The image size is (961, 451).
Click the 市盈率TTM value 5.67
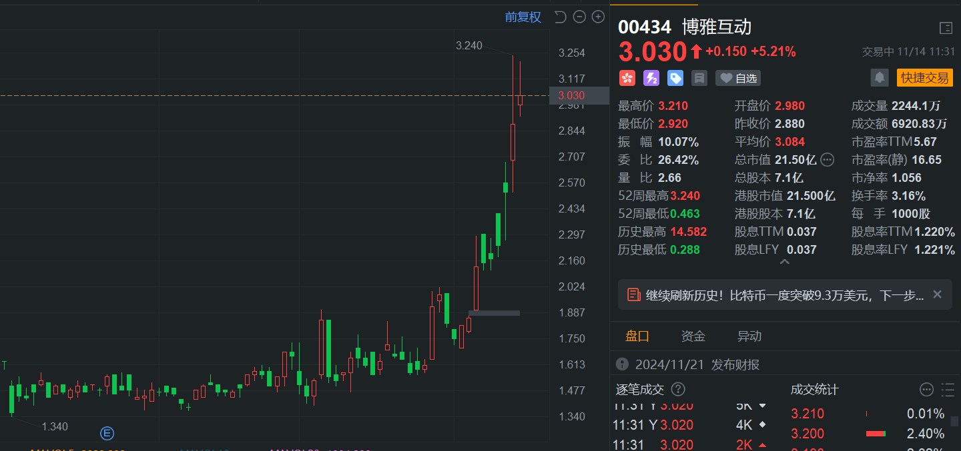(924, 142)
